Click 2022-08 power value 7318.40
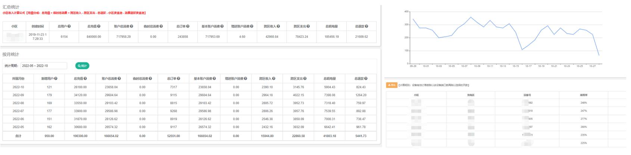The height and width of the screenshot is (155, 631). pyautogui.click(x=329, y=103)
